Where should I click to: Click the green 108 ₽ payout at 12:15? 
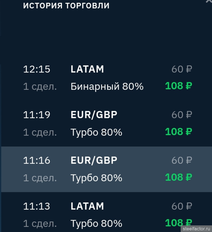click(178, 86)
